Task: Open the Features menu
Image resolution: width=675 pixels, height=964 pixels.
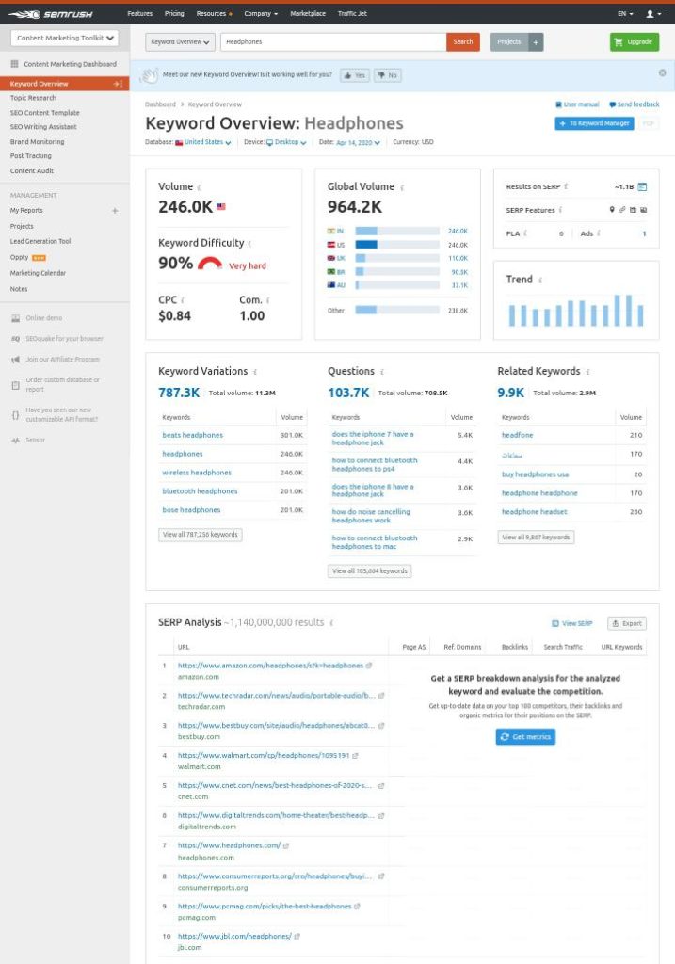Action: pyautogui.click(x=139, y=13)
